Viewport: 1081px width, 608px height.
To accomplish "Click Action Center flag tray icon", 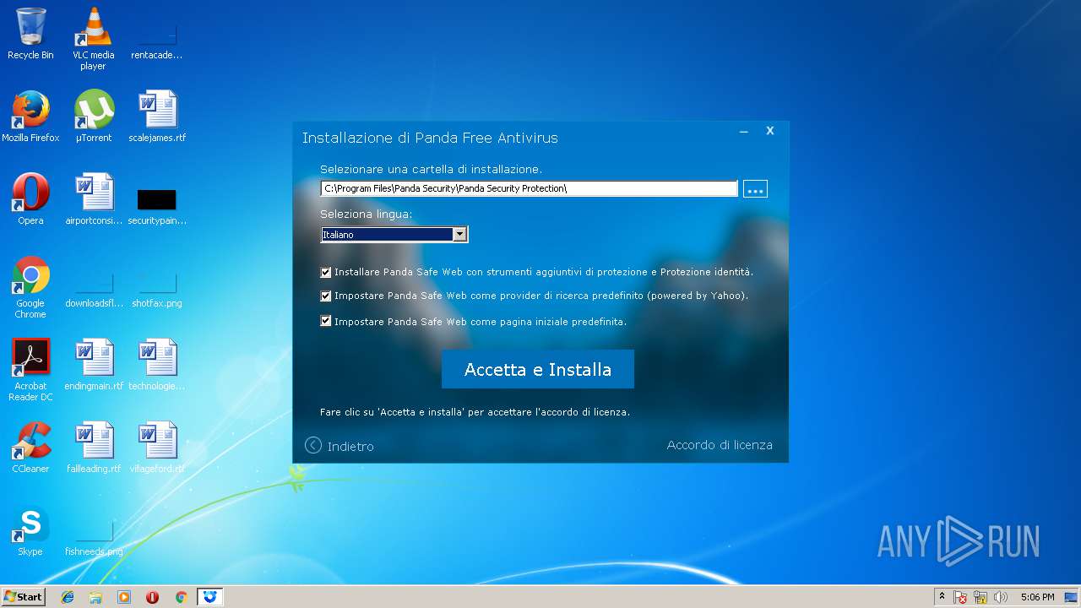I will coord(960,597).
